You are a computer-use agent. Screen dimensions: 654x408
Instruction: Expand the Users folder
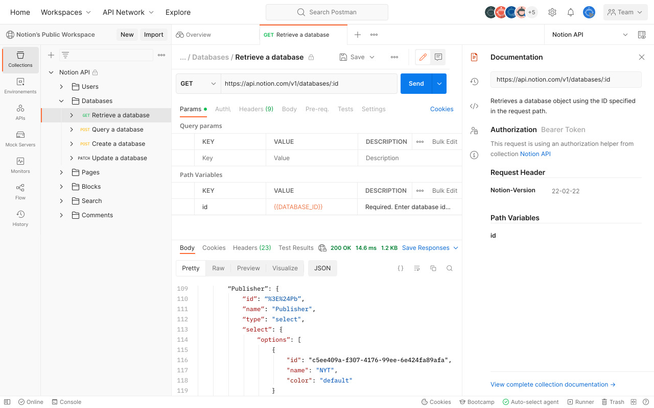coord(61,87)
